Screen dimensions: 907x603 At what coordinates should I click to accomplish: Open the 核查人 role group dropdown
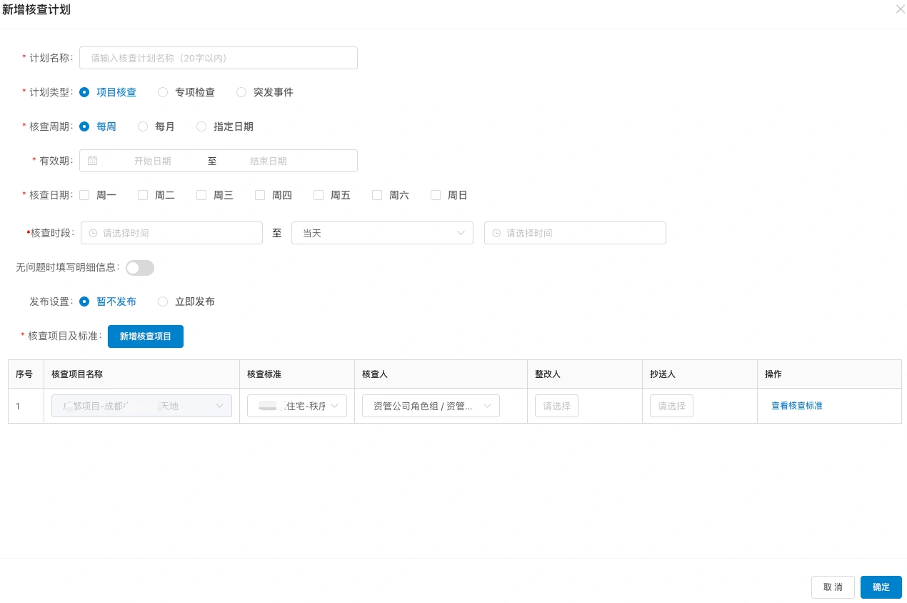coord(431,406)
